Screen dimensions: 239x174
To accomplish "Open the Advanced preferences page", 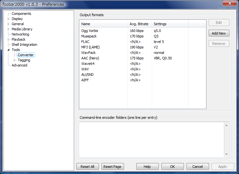I will [19, 65].
